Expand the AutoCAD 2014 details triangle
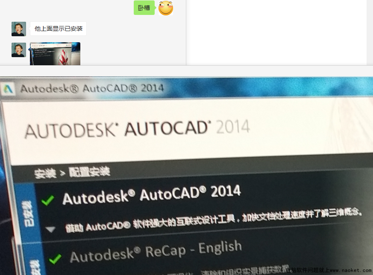This screenshot has height=275, width=373. click(50, 229)
